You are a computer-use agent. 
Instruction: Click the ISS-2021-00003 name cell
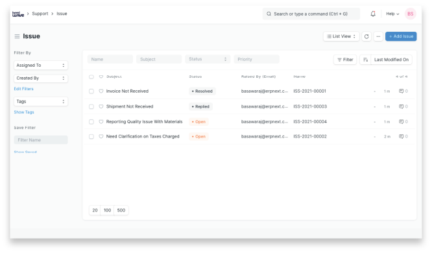(310, 106)
